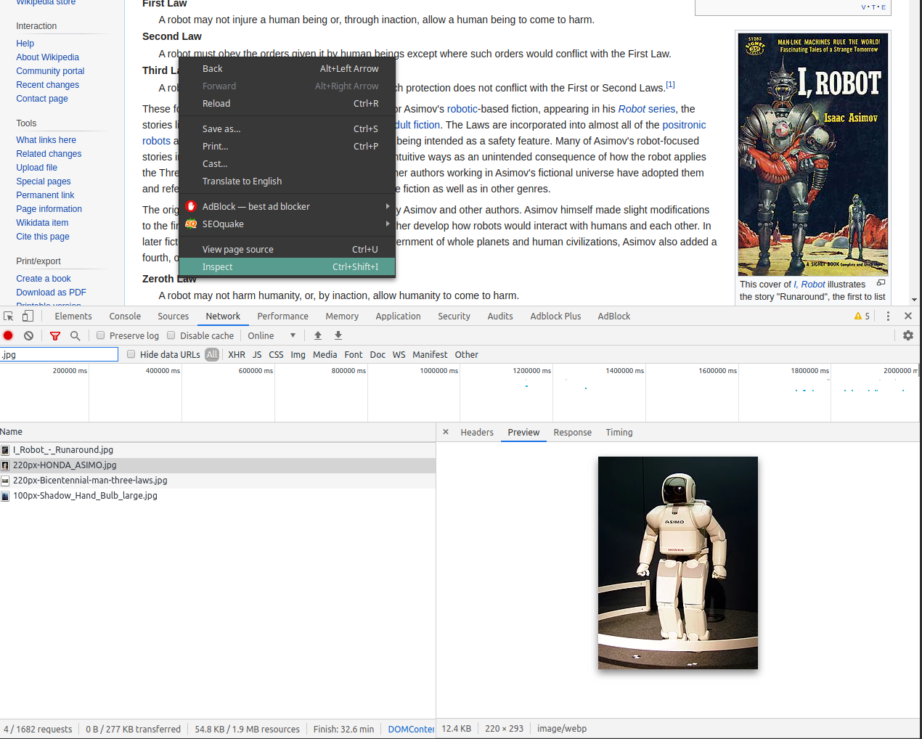This screenshot has height=739, width=922.
Task: Open the Recent changes sidebar link
Action: [x=48, y=85]
